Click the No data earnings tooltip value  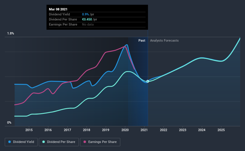[88, 24]
